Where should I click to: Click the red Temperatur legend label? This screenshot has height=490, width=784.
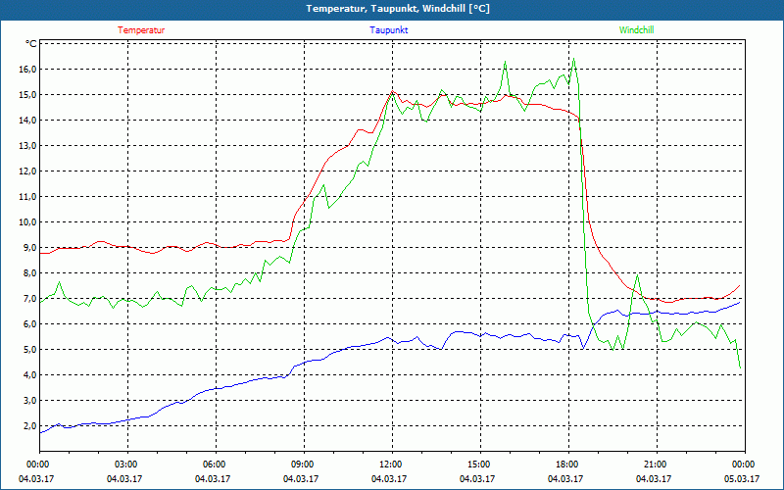coord(141,30)
